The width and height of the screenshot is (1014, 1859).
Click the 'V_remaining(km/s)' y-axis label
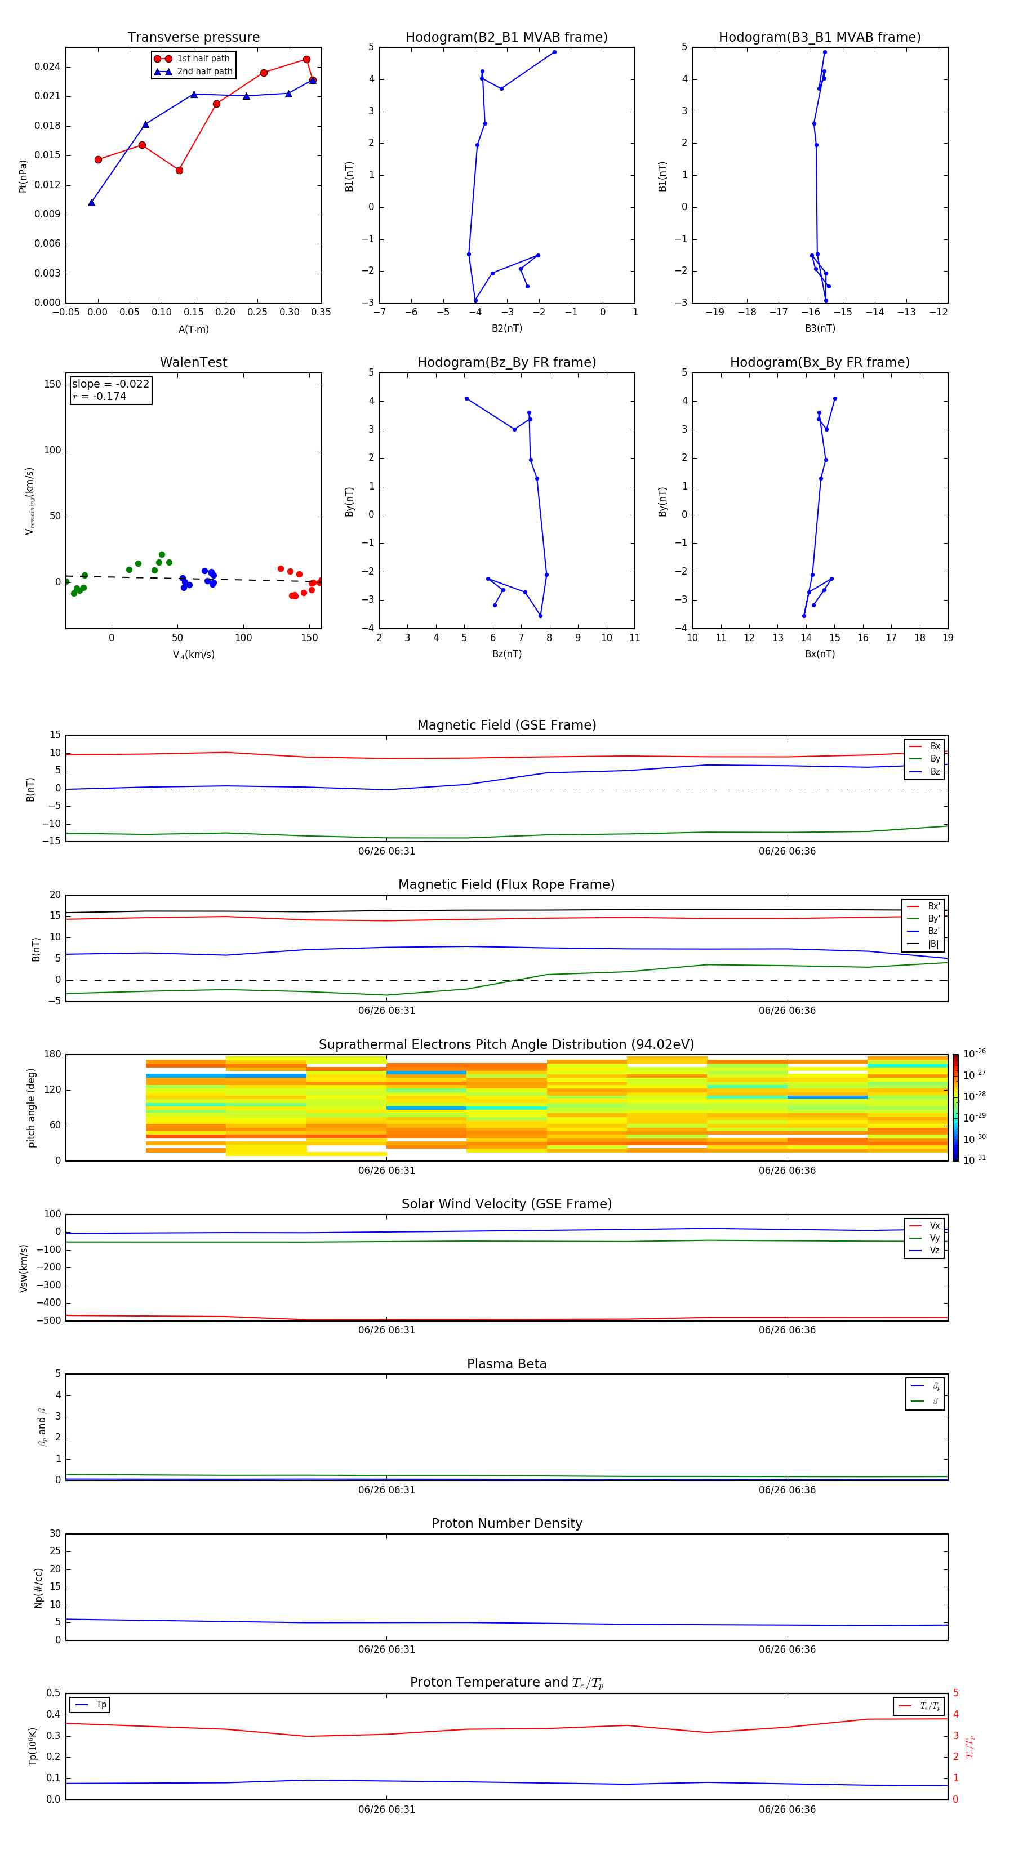[x=30, y=501]
